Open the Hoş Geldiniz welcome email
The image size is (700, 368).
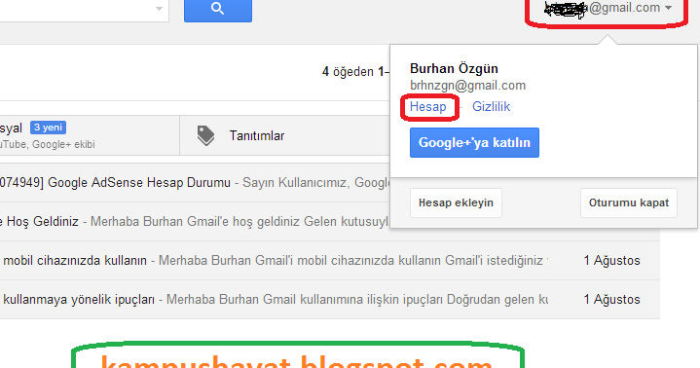click(195, 222)
